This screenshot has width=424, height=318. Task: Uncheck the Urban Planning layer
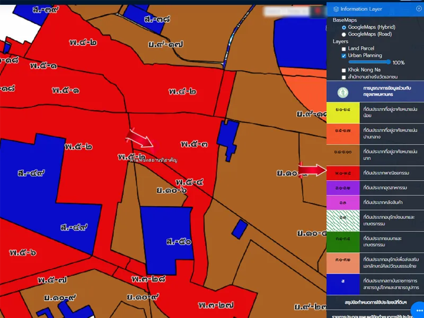pyautogui.click(x=344, y=56)
